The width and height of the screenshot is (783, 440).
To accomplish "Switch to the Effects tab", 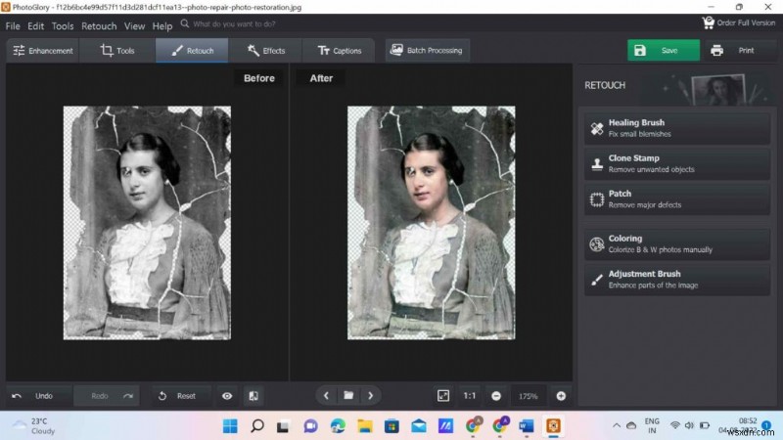I will [265, 51].
